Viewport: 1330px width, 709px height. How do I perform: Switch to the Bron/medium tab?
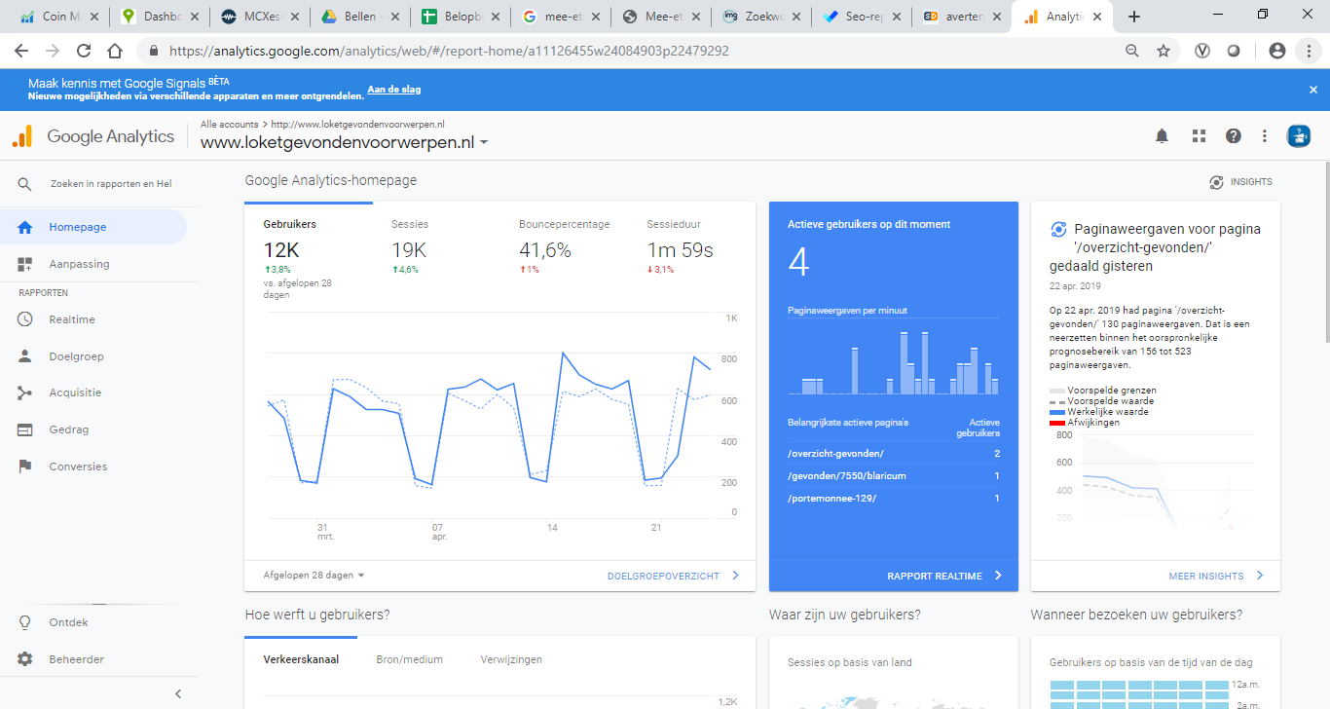410,659
